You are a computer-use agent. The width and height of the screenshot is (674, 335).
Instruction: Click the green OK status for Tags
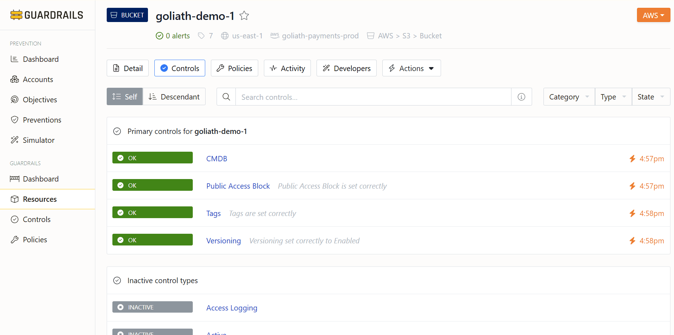153,213
